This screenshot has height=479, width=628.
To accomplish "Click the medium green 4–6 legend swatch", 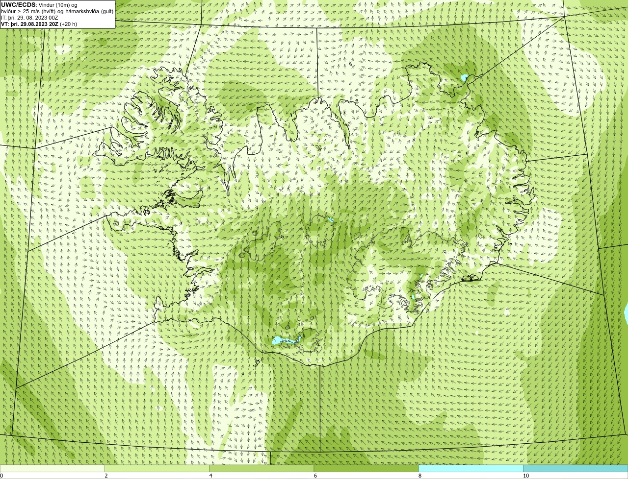I will (262, 468).
